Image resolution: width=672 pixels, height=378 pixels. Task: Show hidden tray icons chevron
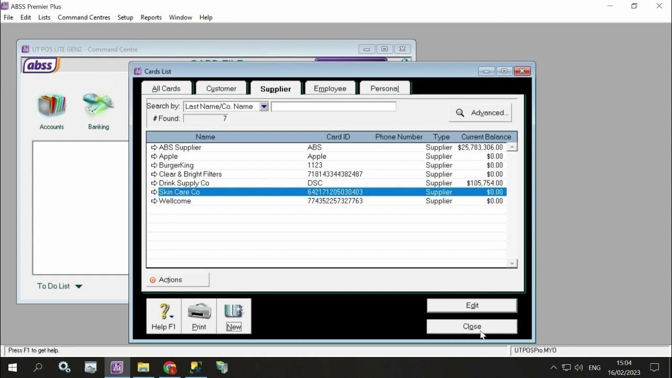point(553,367)
